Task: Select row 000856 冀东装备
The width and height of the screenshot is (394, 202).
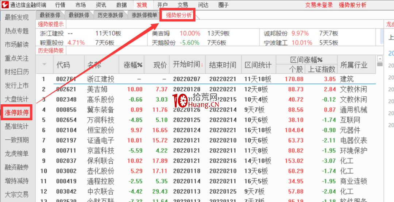Action: pyautogui.click(x=206, y=109)
